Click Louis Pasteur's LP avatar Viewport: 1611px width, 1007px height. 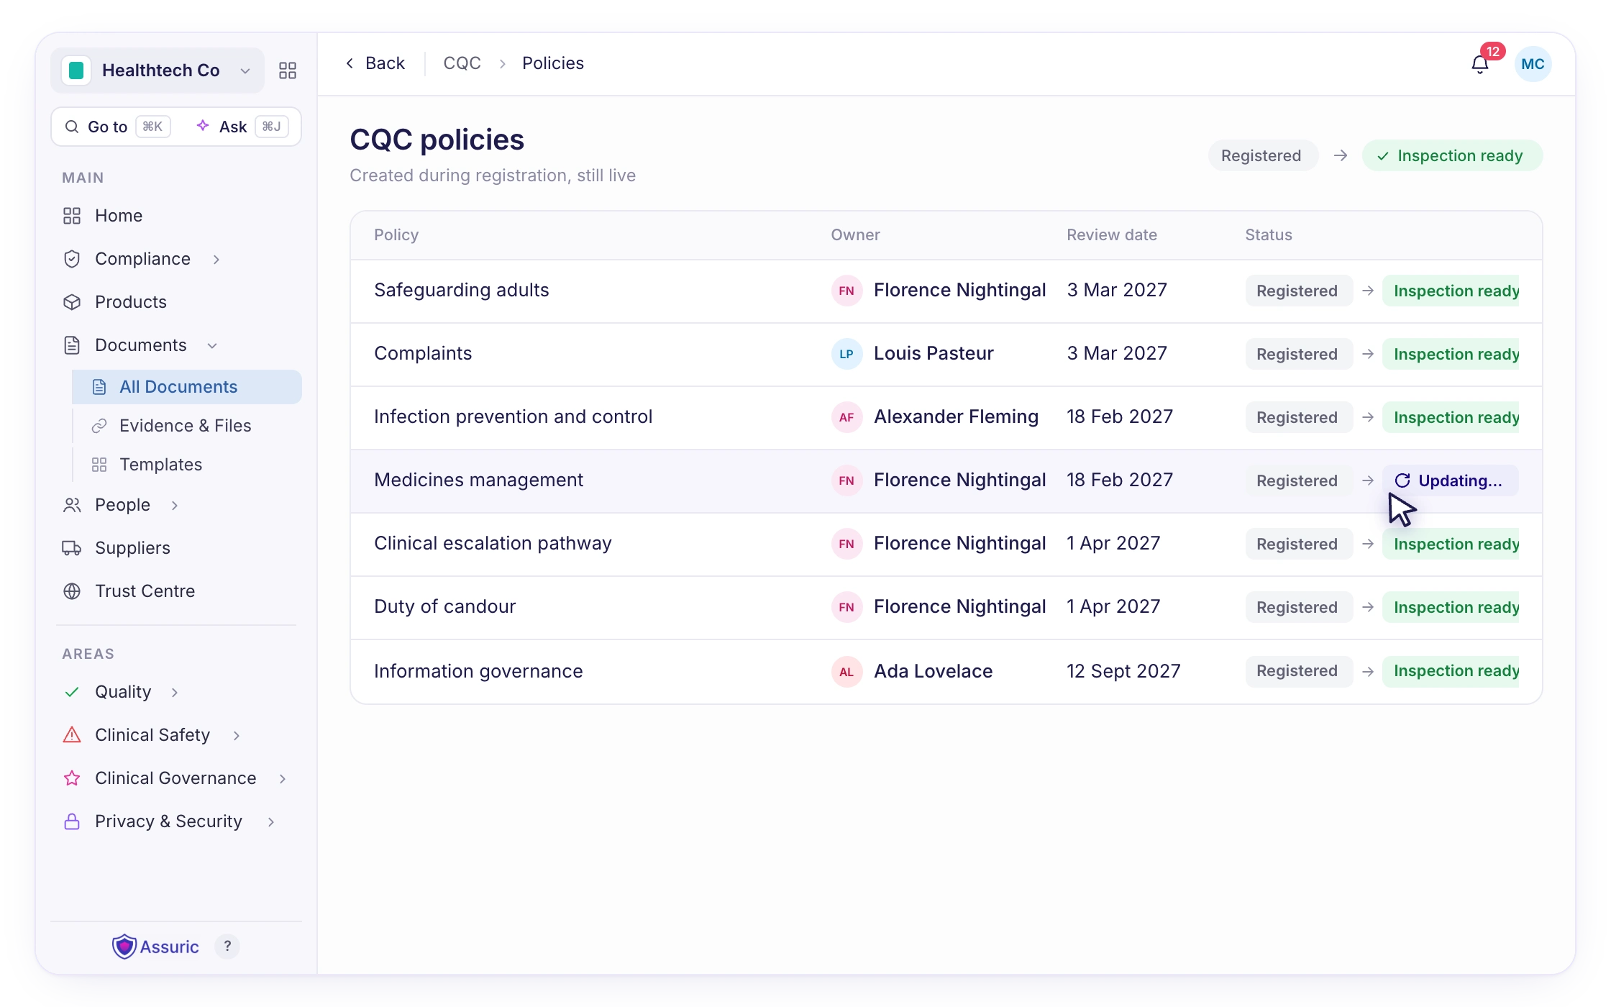point(846,354)
